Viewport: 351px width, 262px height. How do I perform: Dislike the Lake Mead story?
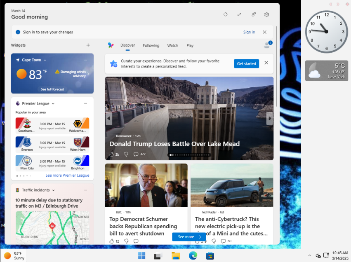[x=126, y=154]
